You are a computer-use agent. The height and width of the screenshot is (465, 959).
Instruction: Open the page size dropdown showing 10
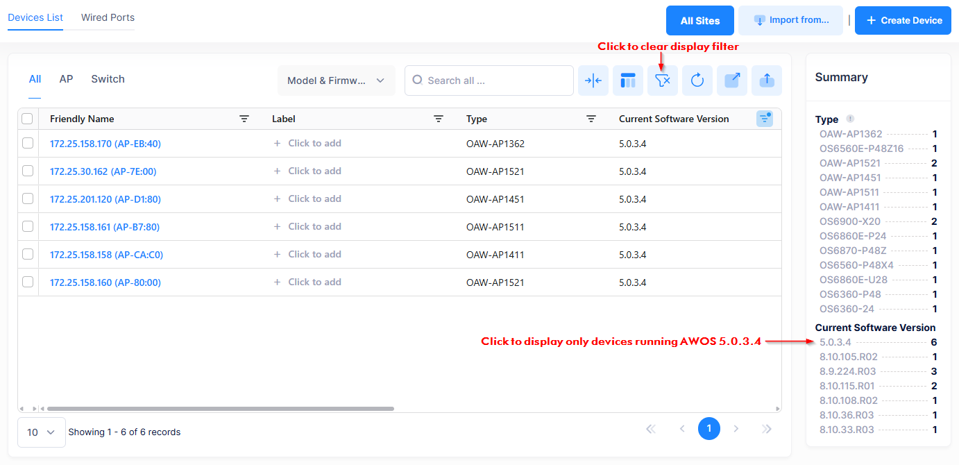tap(41, 432)
